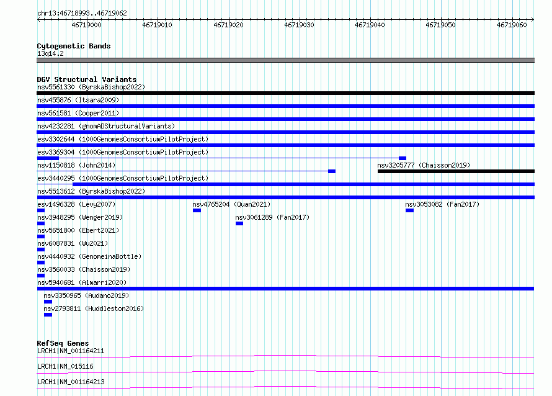Screen dimensions: 552x396
Task: Click the Cytogenetic Bands track title
Action: (x=74, y=46)
